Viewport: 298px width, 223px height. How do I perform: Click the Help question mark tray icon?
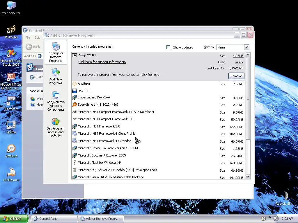coord(263,219)
